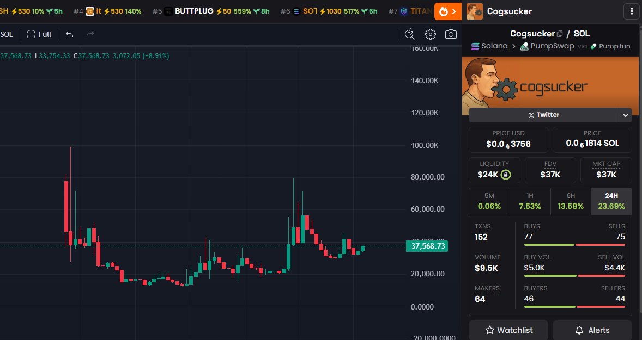Open trending token #5 BUTTPLUG
Viewport: 642px width, 340px height.
[x=211, y=11]
